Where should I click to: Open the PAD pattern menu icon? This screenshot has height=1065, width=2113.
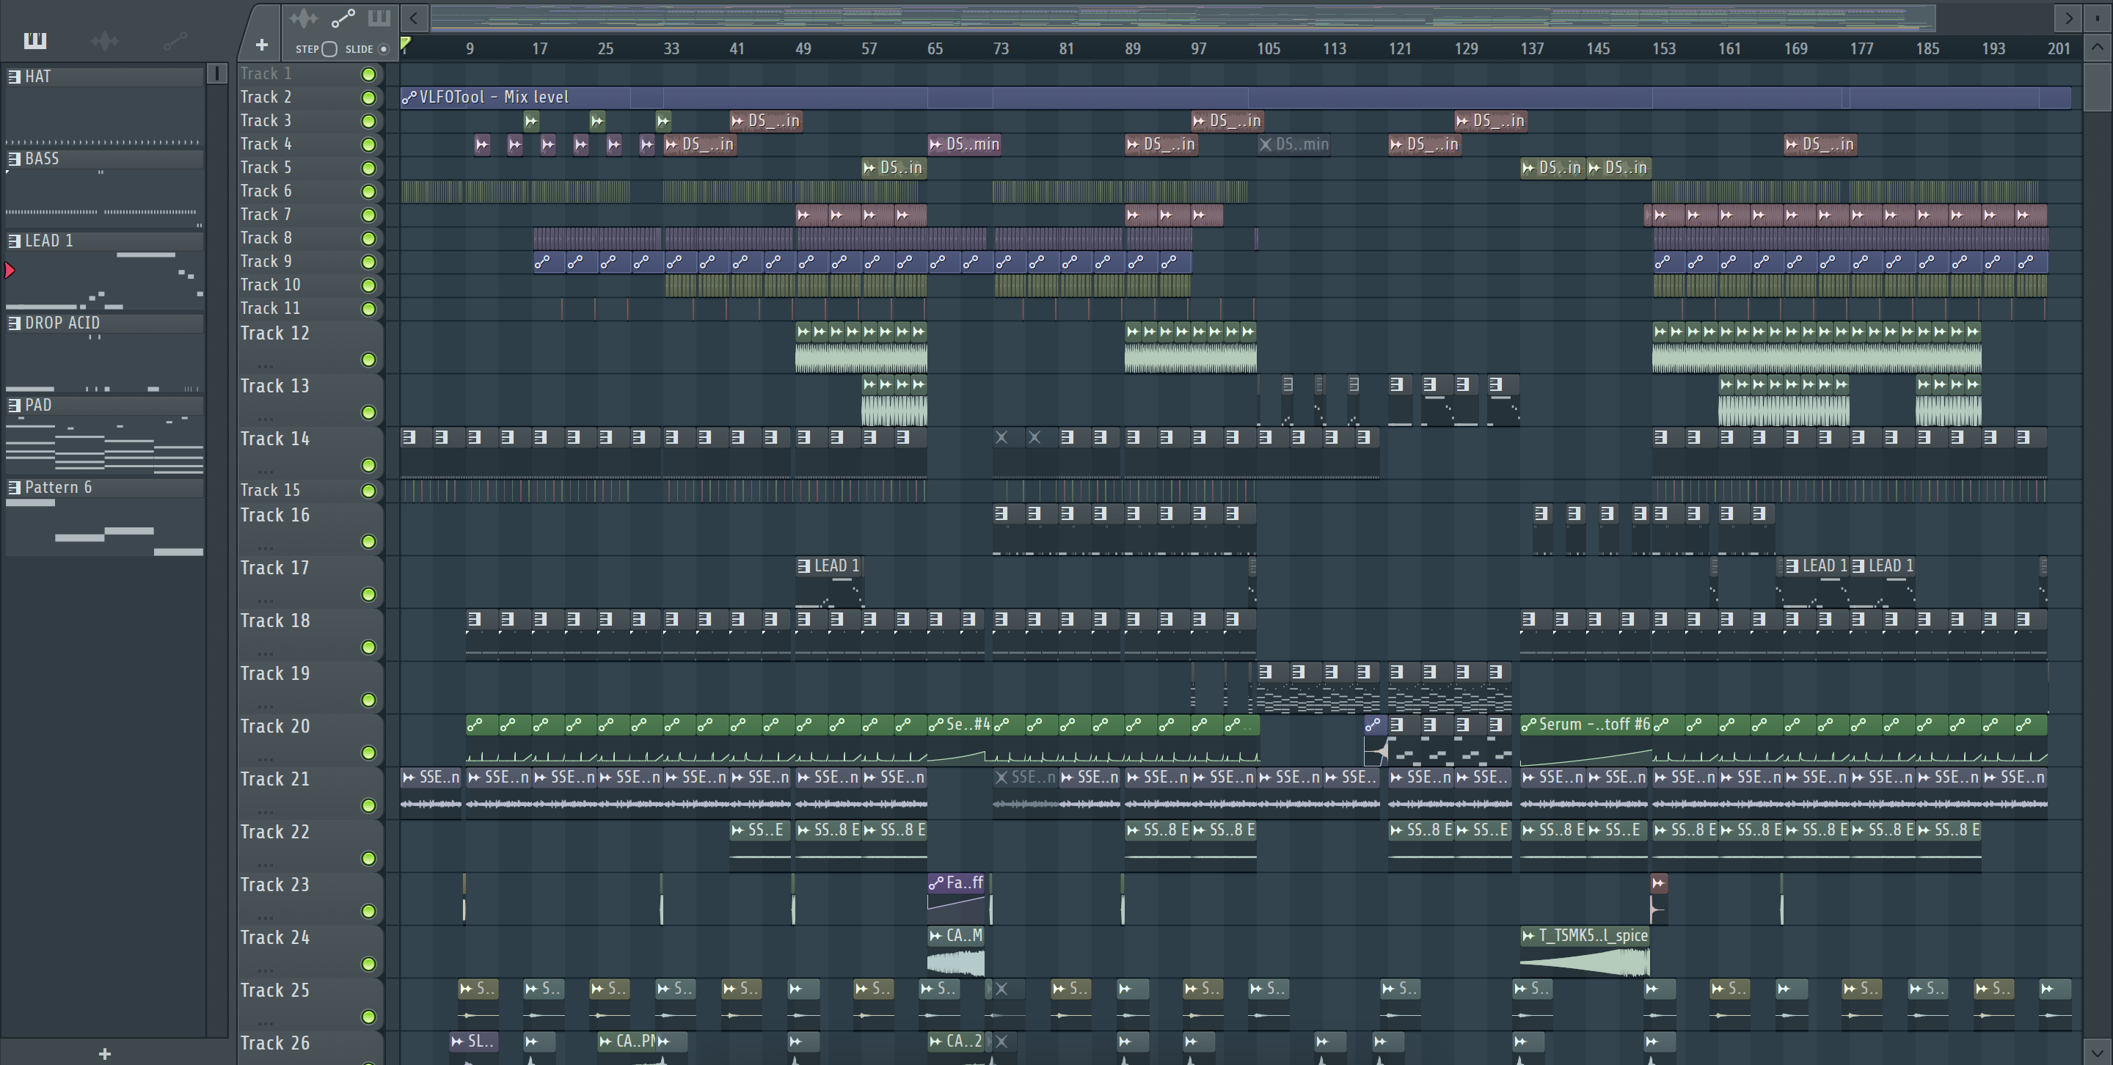[14, 405]
